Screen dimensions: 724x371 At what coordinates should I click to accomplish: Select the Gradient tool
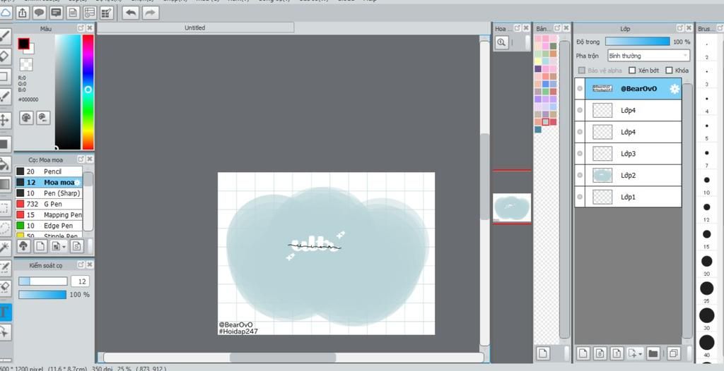pyautogui.click(x=4, y=184)
